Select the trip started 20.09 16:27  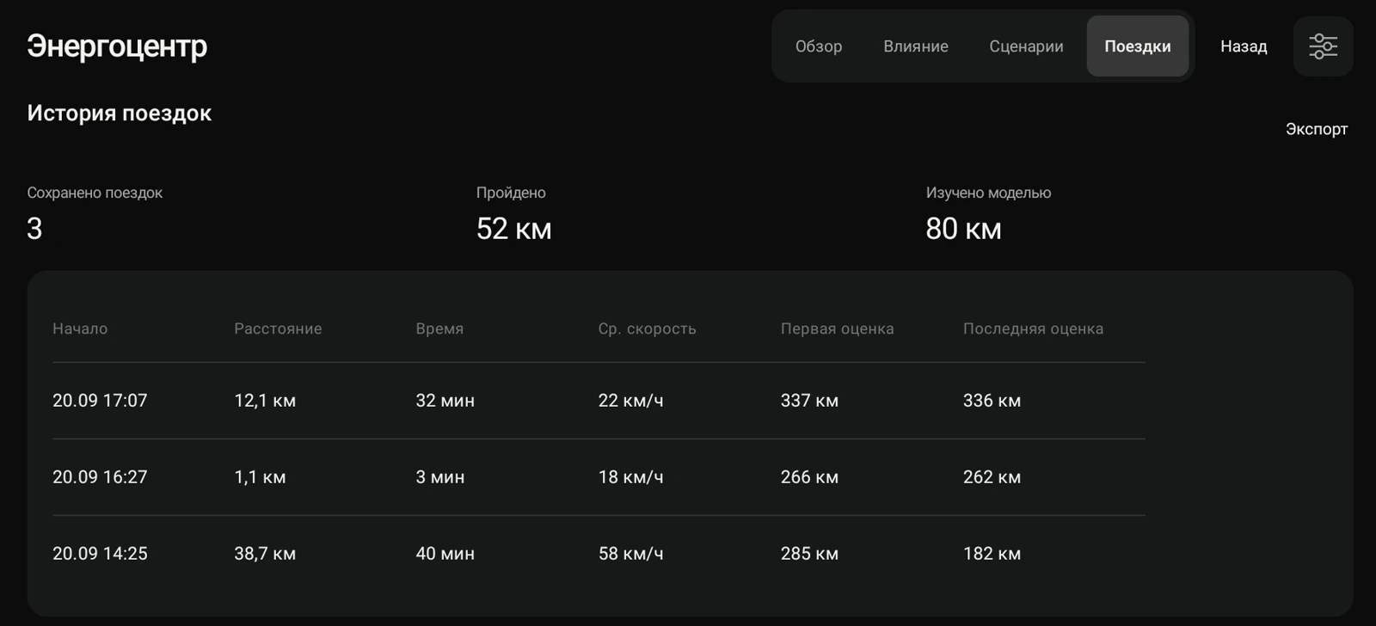point(599,477)
